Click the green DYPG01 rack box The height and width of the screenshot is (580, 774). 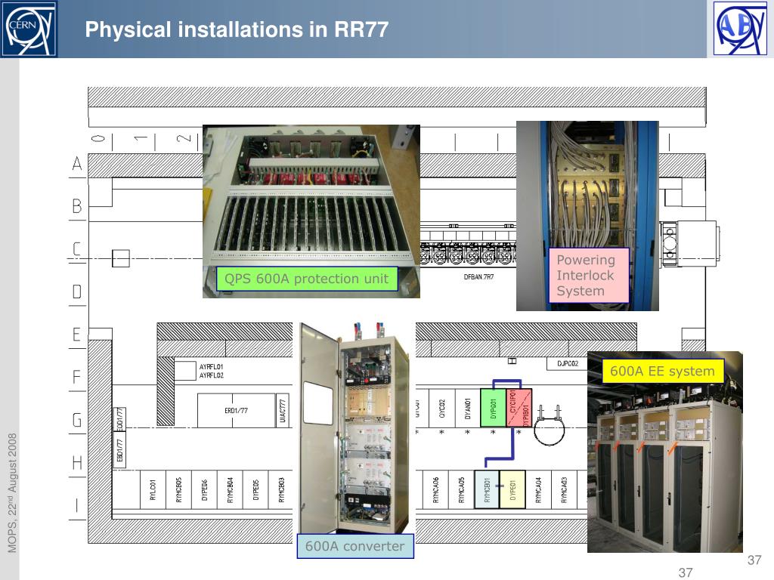click(x=493, y=408)
